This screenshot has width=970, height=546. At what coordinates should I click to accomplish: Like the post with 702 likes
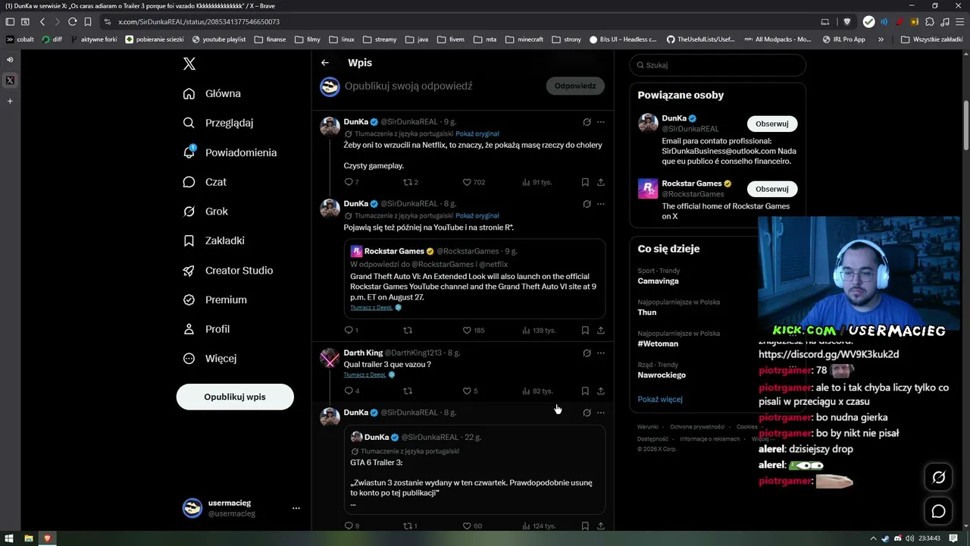coord(474,182)
